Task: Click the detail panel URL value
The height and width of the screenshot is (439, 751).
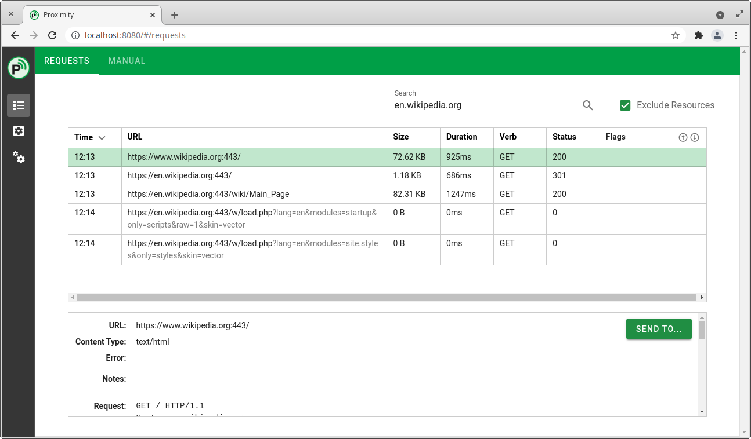Action: click(x=193, y=325)
